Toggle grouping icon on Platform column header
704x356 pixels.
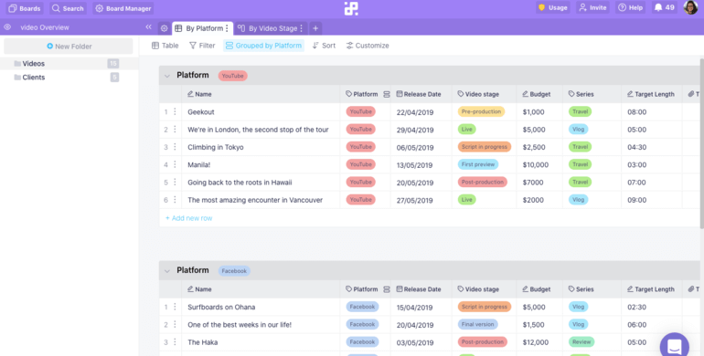click(387, 94)
